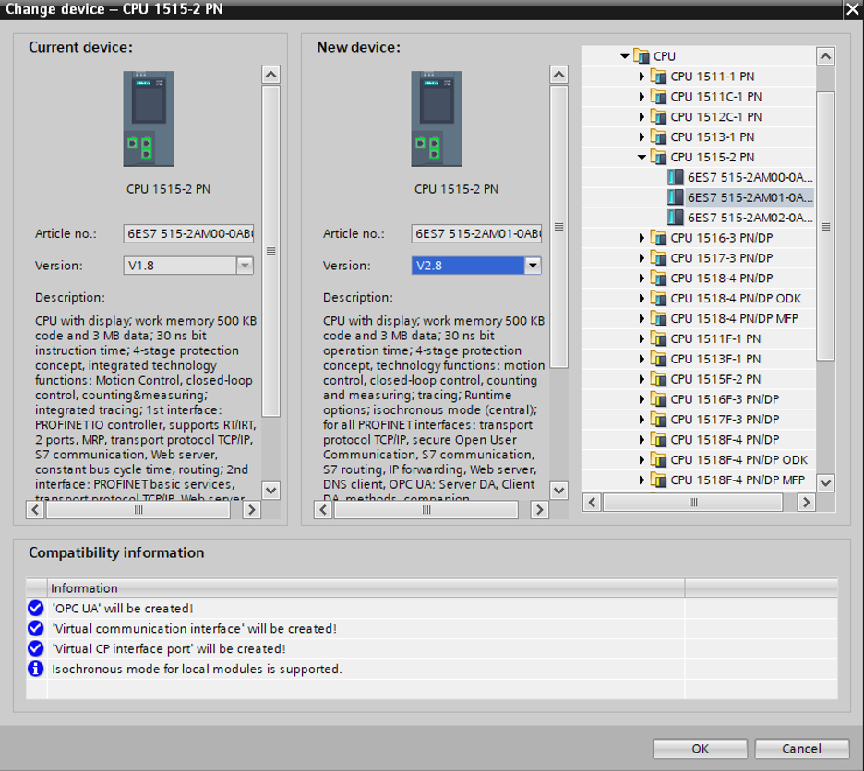864x771 pixels.
Task: Click the folder icon next to CPU 1513-1 PN
Action: [658, 136]
